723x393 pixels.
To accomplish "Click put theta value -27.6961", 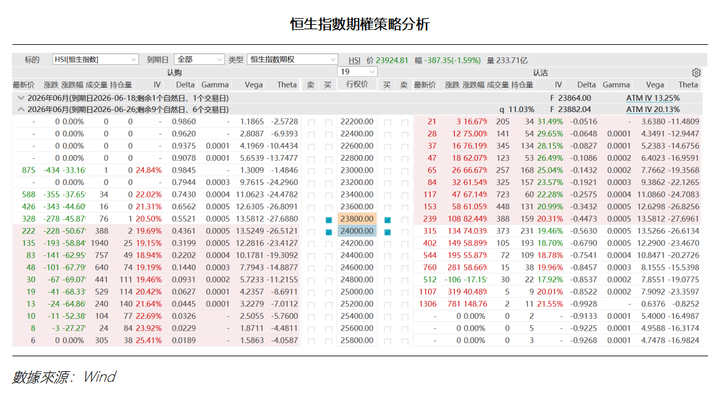I will pos(684,219).
